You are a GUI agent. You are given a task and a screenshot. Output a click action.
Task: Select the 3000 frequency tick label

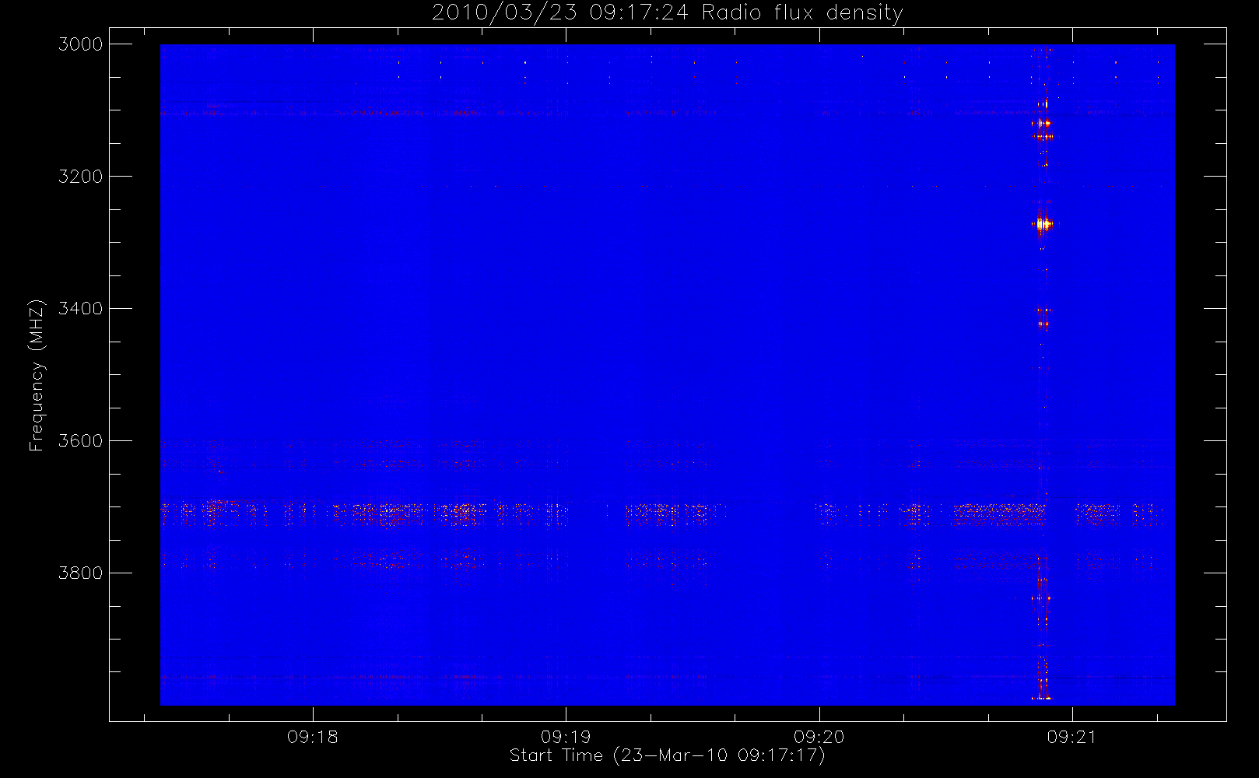(81, 44)
